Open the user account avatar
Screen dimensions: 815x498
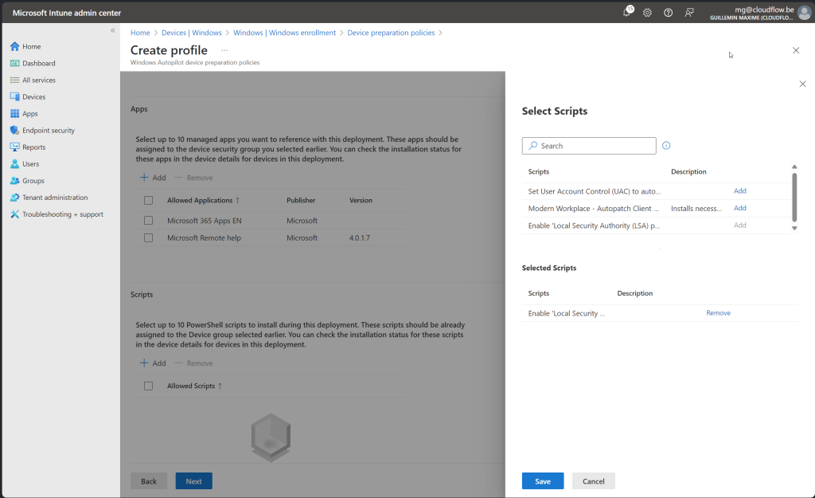805,13
